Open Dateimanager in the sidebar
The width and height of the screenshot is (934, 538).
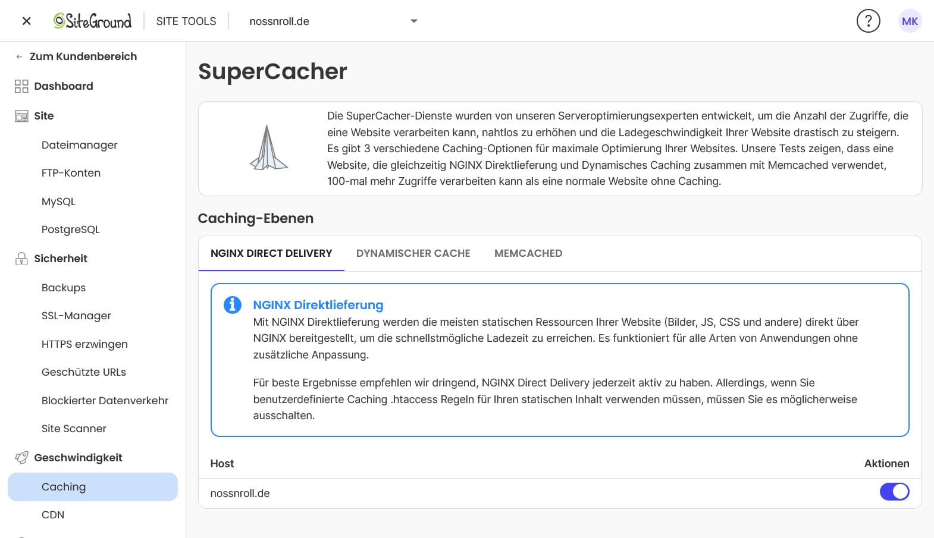pyautogui.click(x=79, y=145)
